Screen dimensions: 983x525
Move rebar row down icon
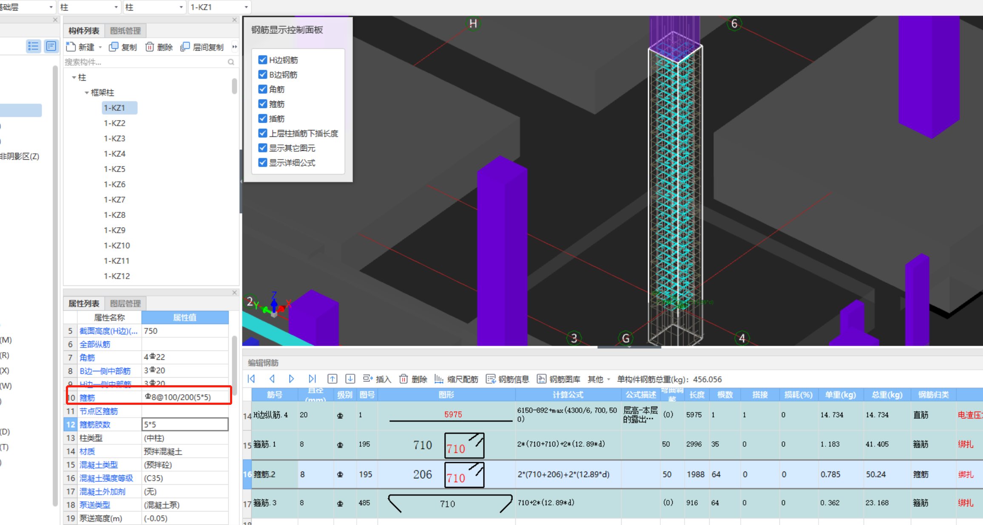(350, 378)
